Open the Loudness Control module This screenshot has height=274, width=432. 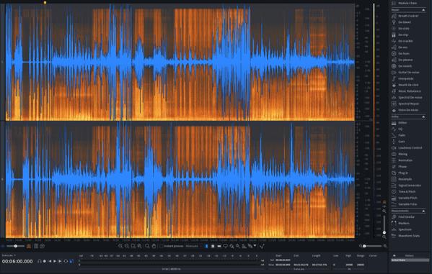coord(407,148)
